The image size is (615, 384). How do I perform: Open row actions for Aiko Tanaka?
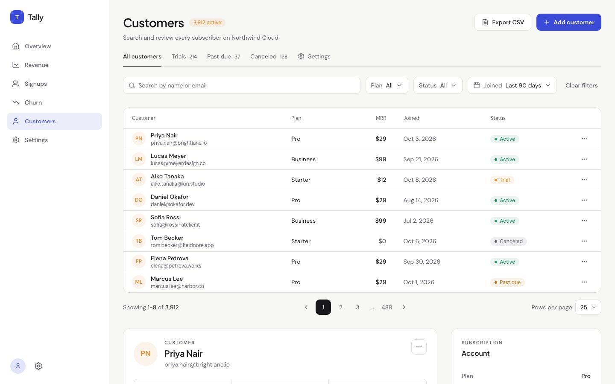[x=585, y=180]
